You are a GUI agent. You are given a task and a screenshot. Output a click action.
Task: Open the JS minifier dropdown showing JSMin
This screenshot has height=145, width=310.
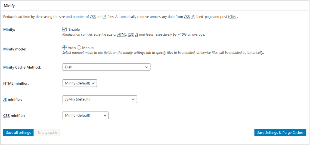tap(100, 99)
